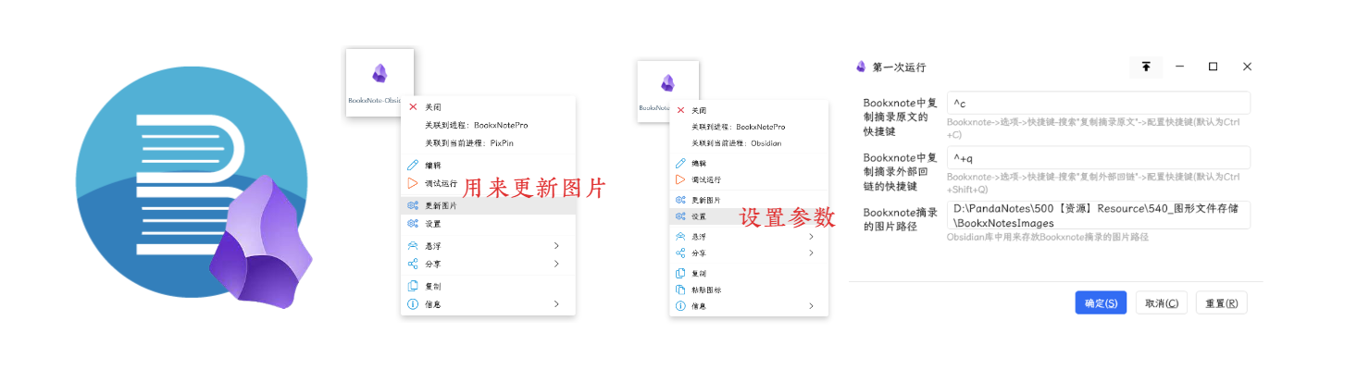The height and width of the screenshot is (370, 1357).
Task: Open highlighted 设置 gear icon in the Obsidian menu
Action: (x=680, y=216)
